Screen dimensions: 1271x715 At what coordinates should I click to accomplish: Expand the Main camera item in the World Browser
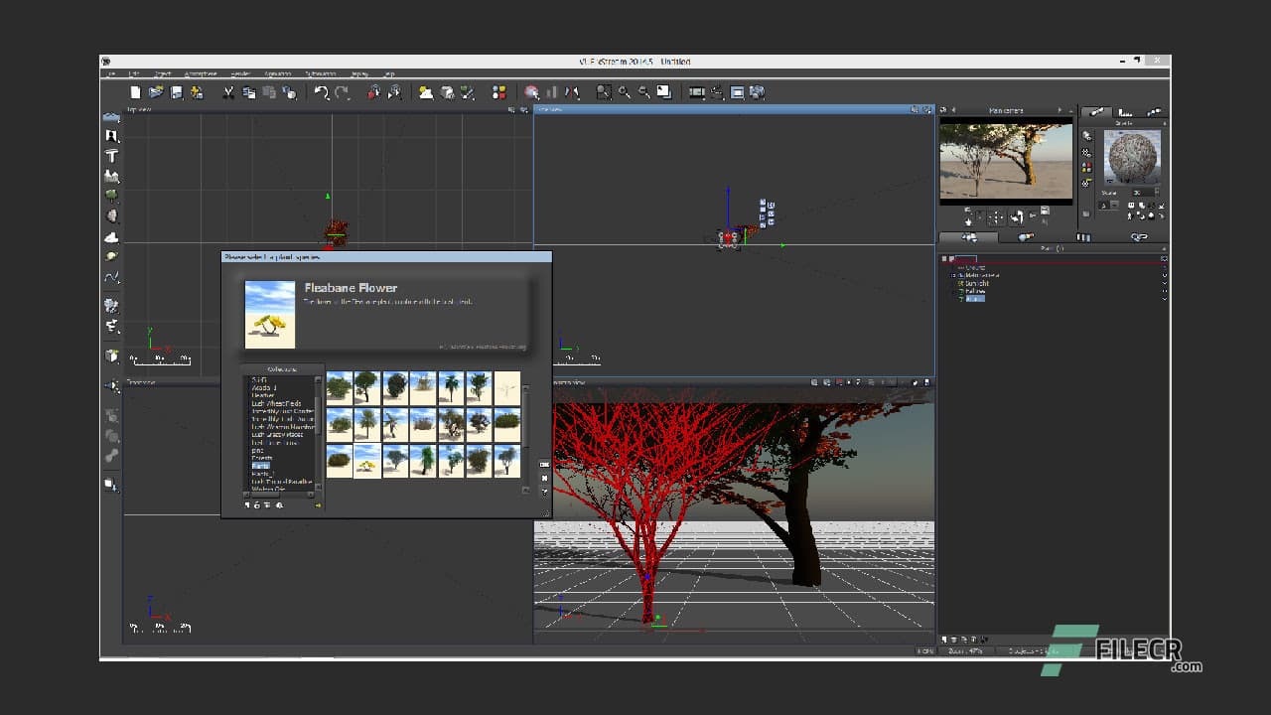[x=951, y=274]
